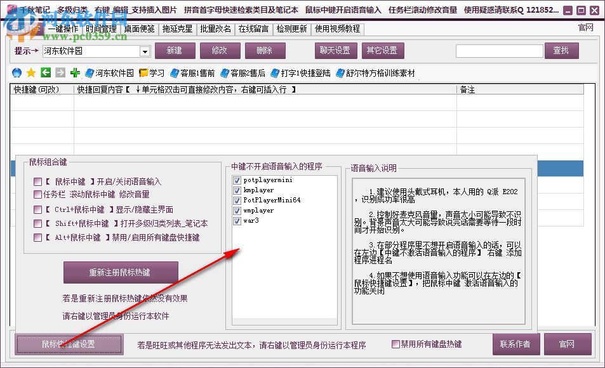The width and height of the screenshot is (605, 368).
Task: Open the 客服1售前 shortcut
Action: pyautogui.click(x=196, y=72)
